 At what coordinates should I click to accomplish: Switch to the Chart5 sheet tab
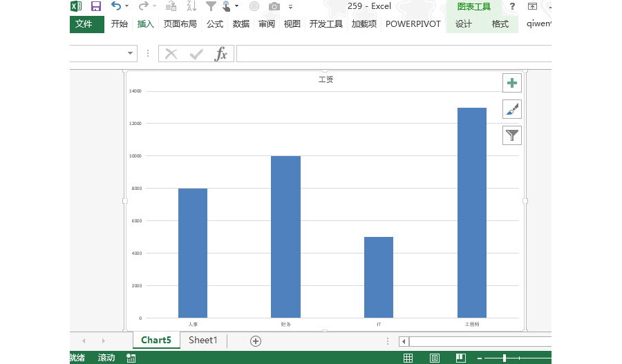point(156,341)
